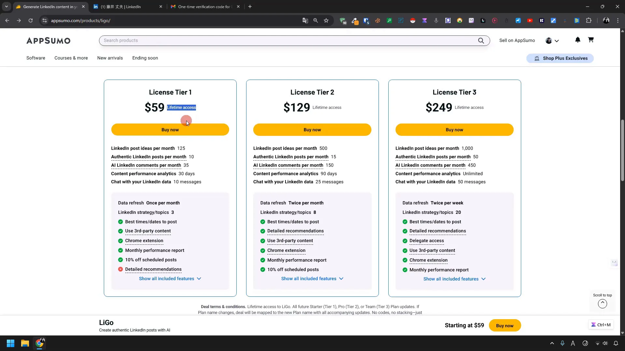This screenshot has width=625, height=351.
Task: Bookmark this page with the star icon
Action: click(x=326, y=20)
